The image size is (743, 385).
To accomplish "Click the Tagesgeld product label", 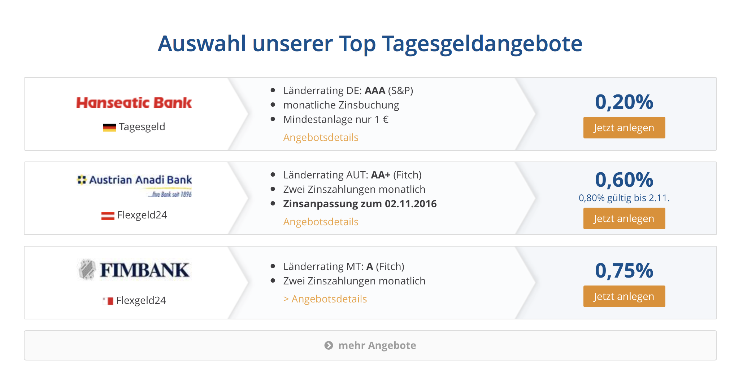I will (x=142, y=127).
